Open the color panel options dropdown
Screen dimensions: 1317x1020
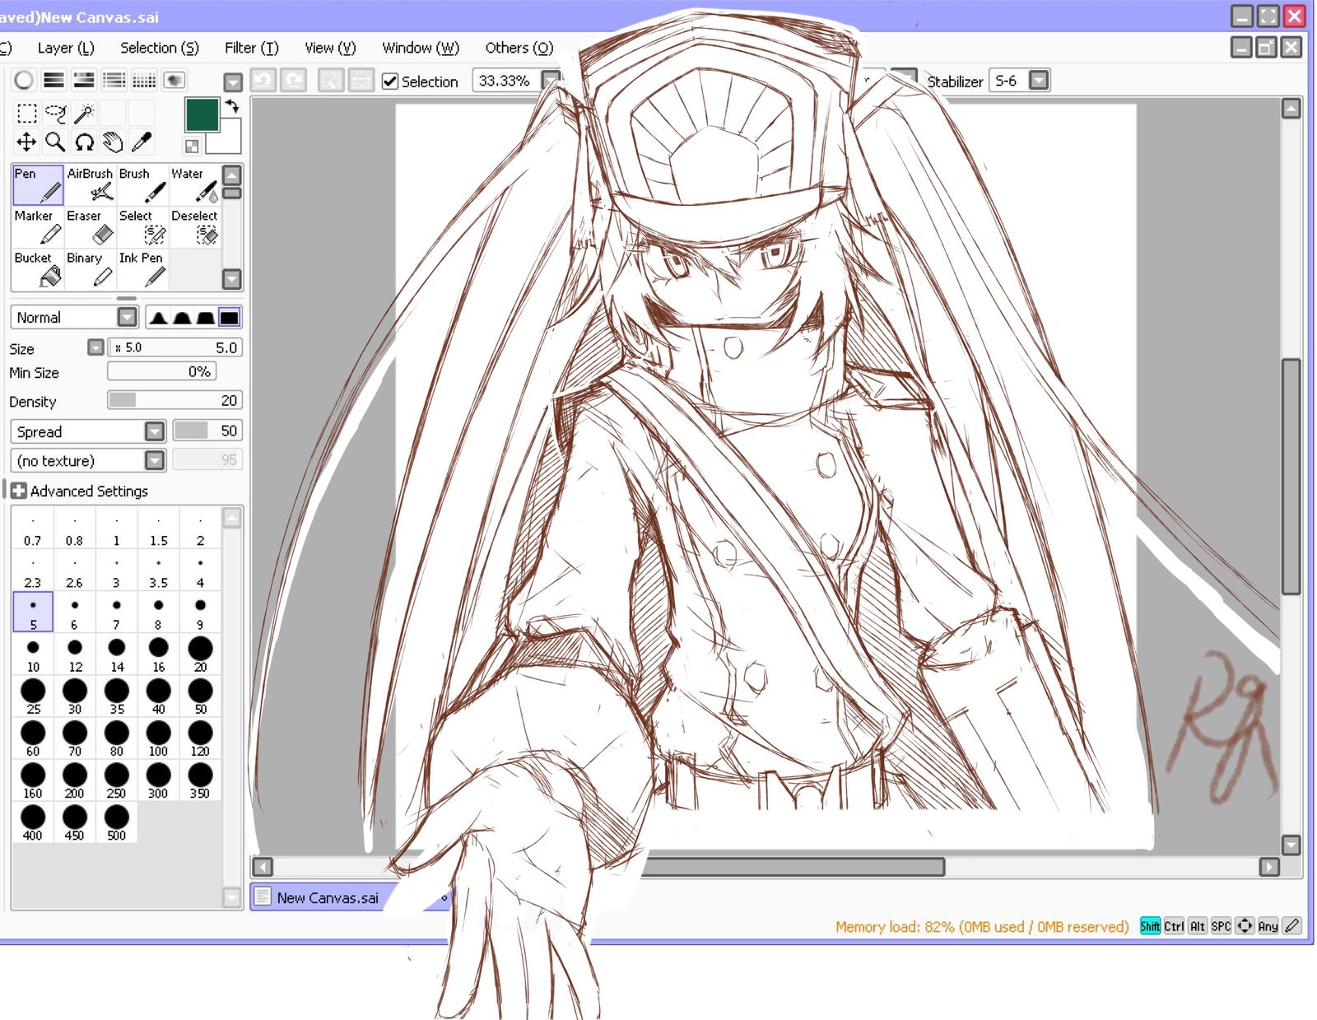pos(233,82)
